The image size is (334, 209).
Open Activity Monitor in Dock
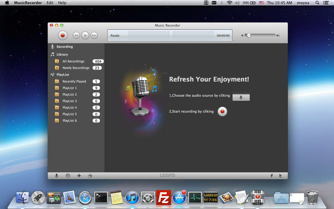tap(195, 198)
